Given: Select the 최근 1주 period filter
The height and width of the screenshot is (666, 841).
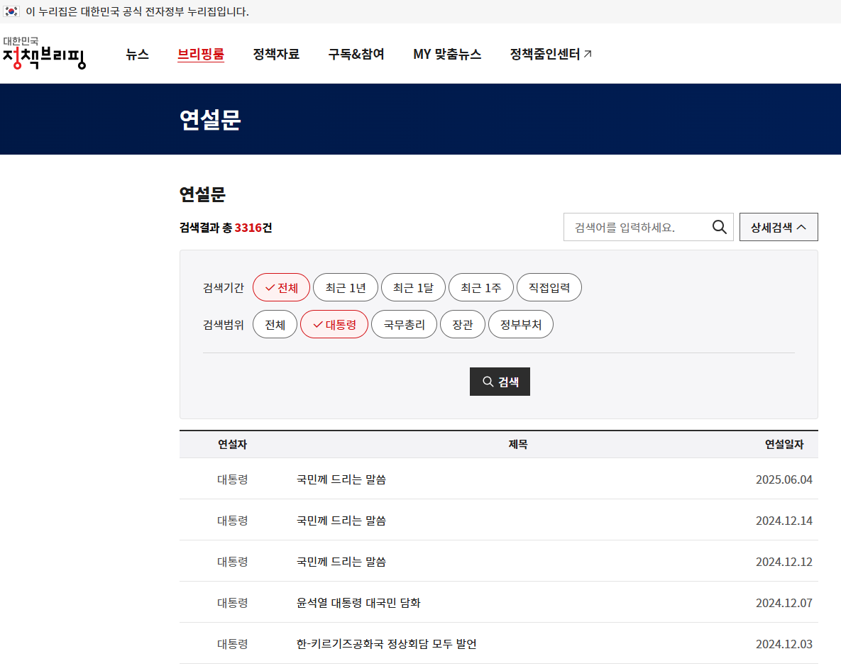Looking at the screenshot, I should click(481, 288).
